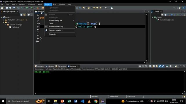The height and width of the screenshot is (104, 186).
Task: Select main(String[]) method in Outline
Action: [x=167, y=20]
